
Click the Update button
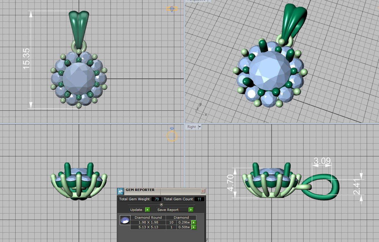(136, 210)
